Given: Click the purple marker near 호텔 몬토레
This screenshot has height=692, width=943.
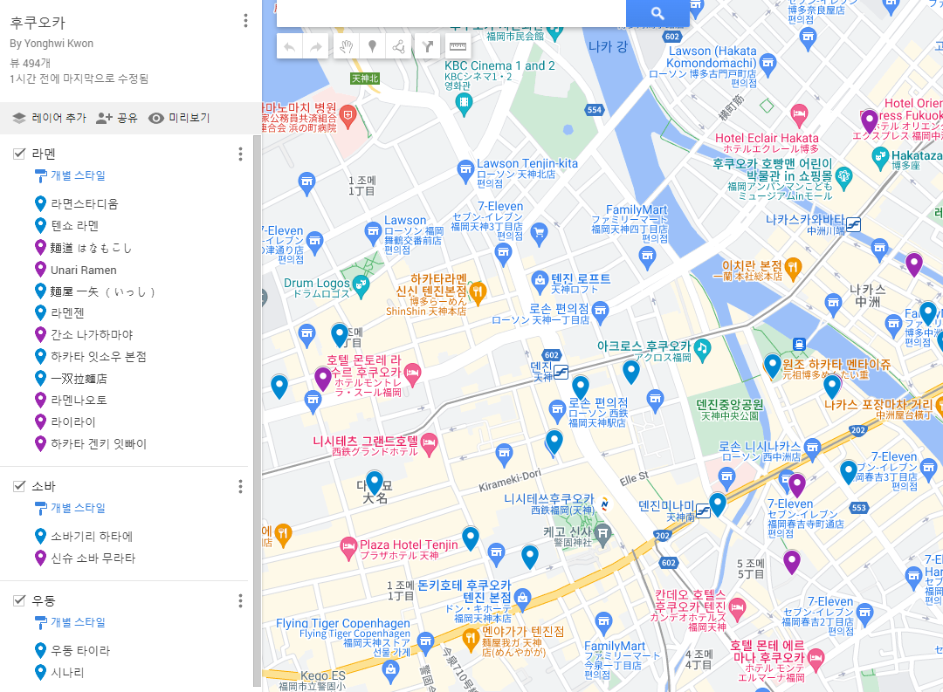Looking at the screenshot, I should [323, 379].
